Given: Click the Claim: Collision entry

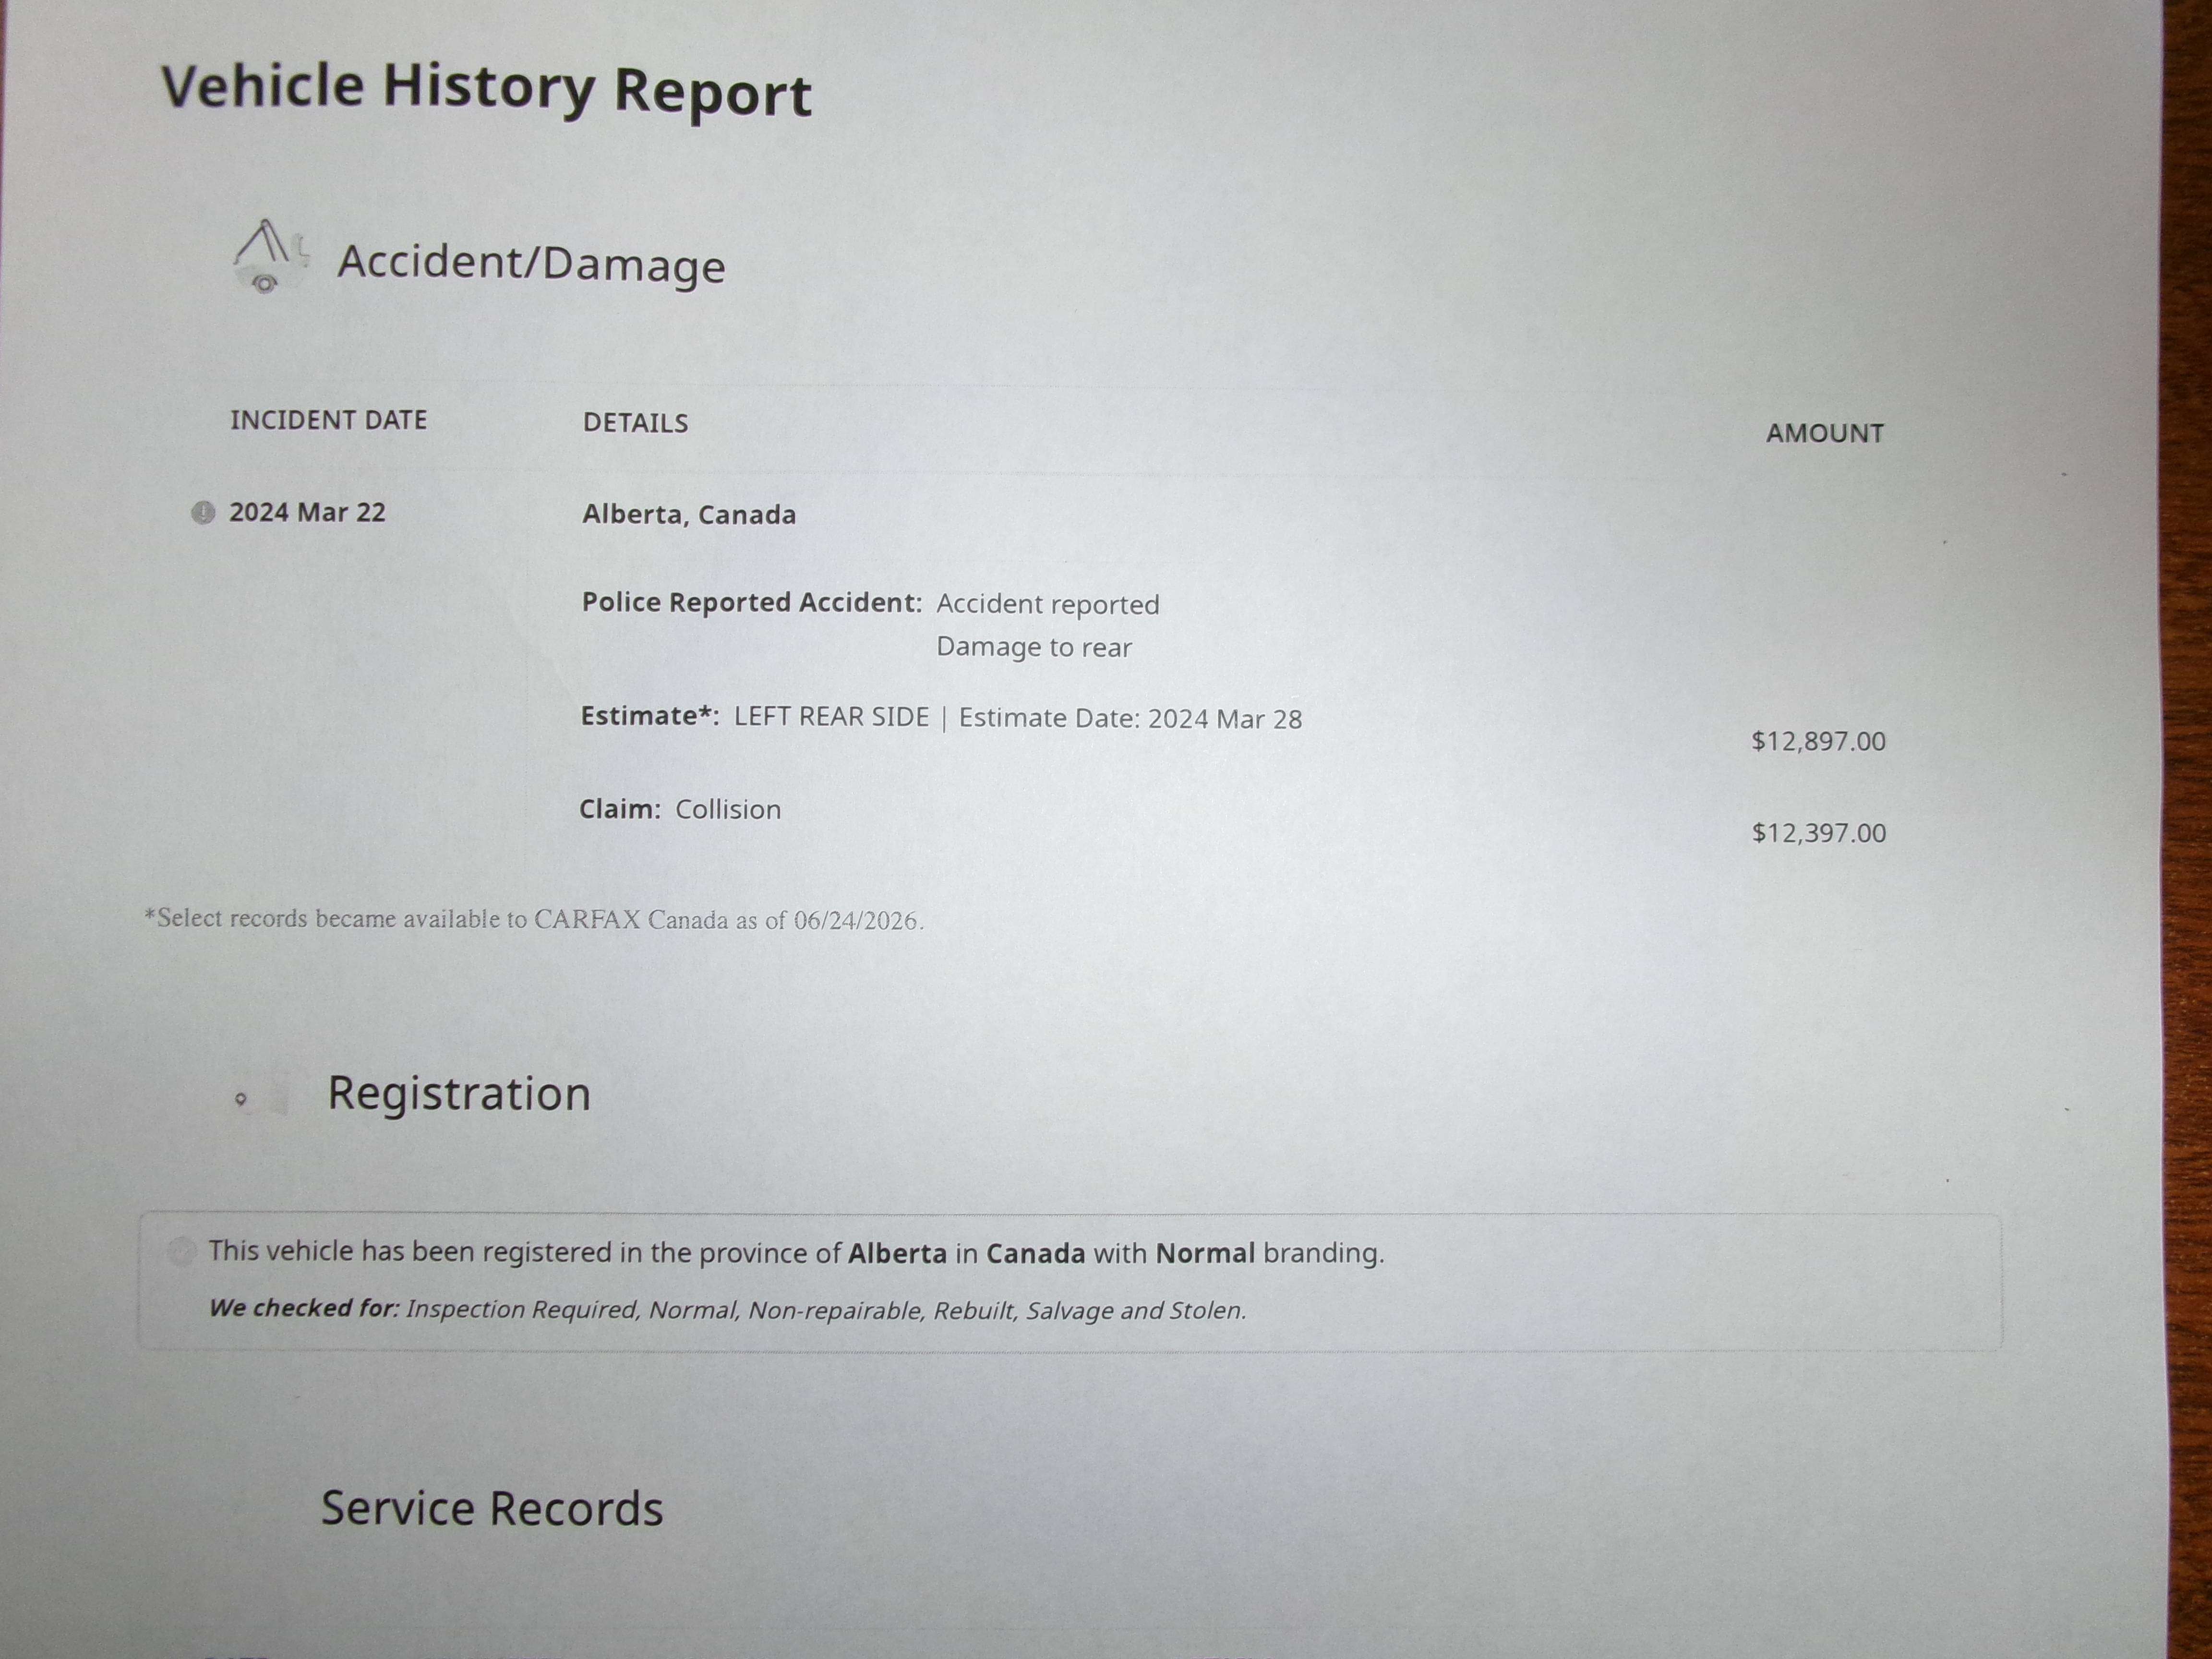Looking at the screenshot, I should click(x=680, y=809).
